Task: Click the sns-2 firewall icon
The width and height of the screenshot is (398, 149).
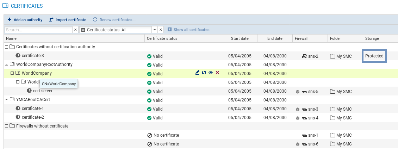Action: tap(304, 56)
